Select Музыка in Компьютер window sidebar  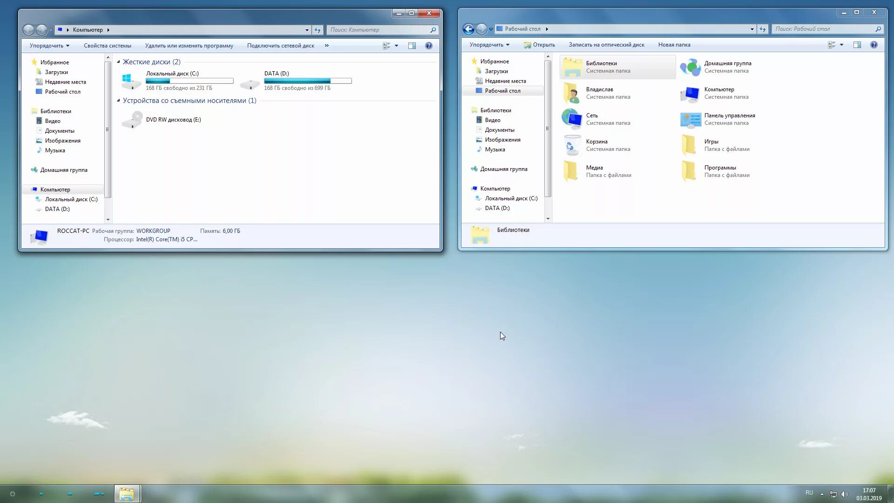pos(55,150)
